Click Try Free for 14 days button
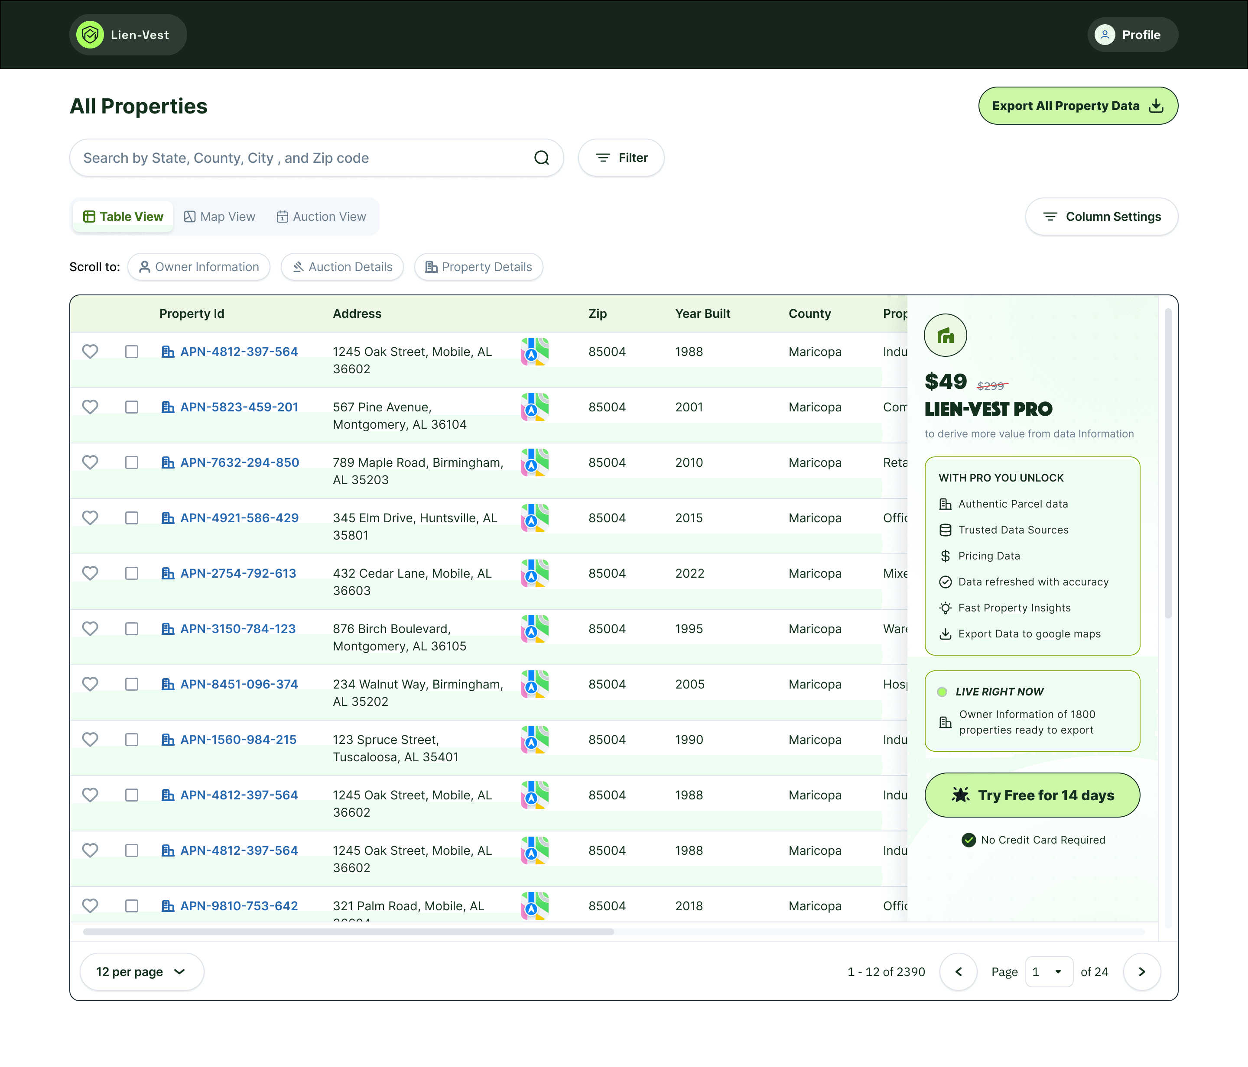1248x1067 pixels. (x=1032, y=795)
